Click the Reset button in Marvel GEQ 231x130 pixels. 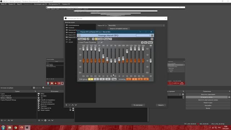150,43
